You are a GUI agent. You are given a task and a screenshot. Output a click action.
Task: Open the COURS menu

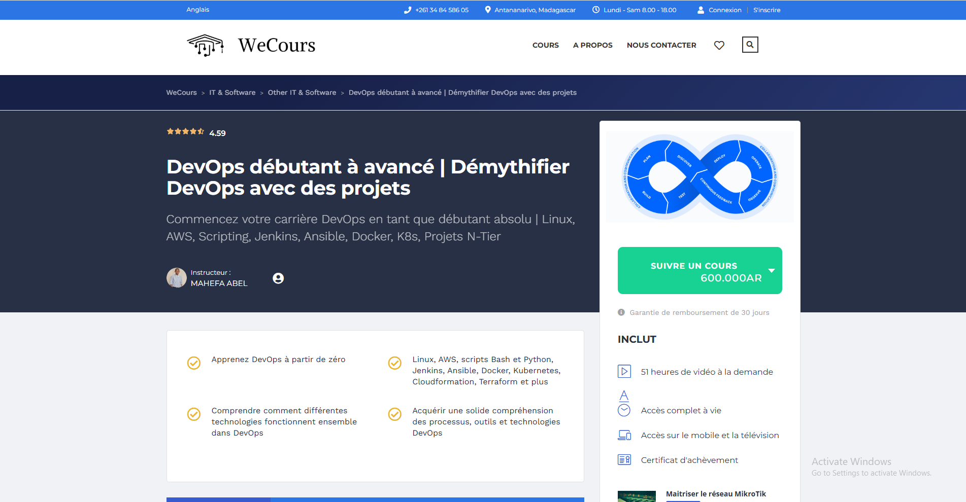point(546,45)
